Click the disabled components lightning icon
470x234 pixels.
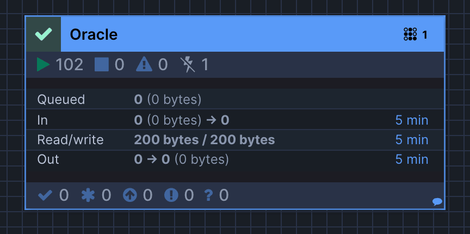pos(188,65)
